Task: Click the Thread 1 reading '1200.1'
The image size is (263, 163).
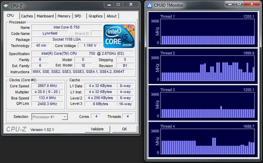Action: [x=249, y=17]
